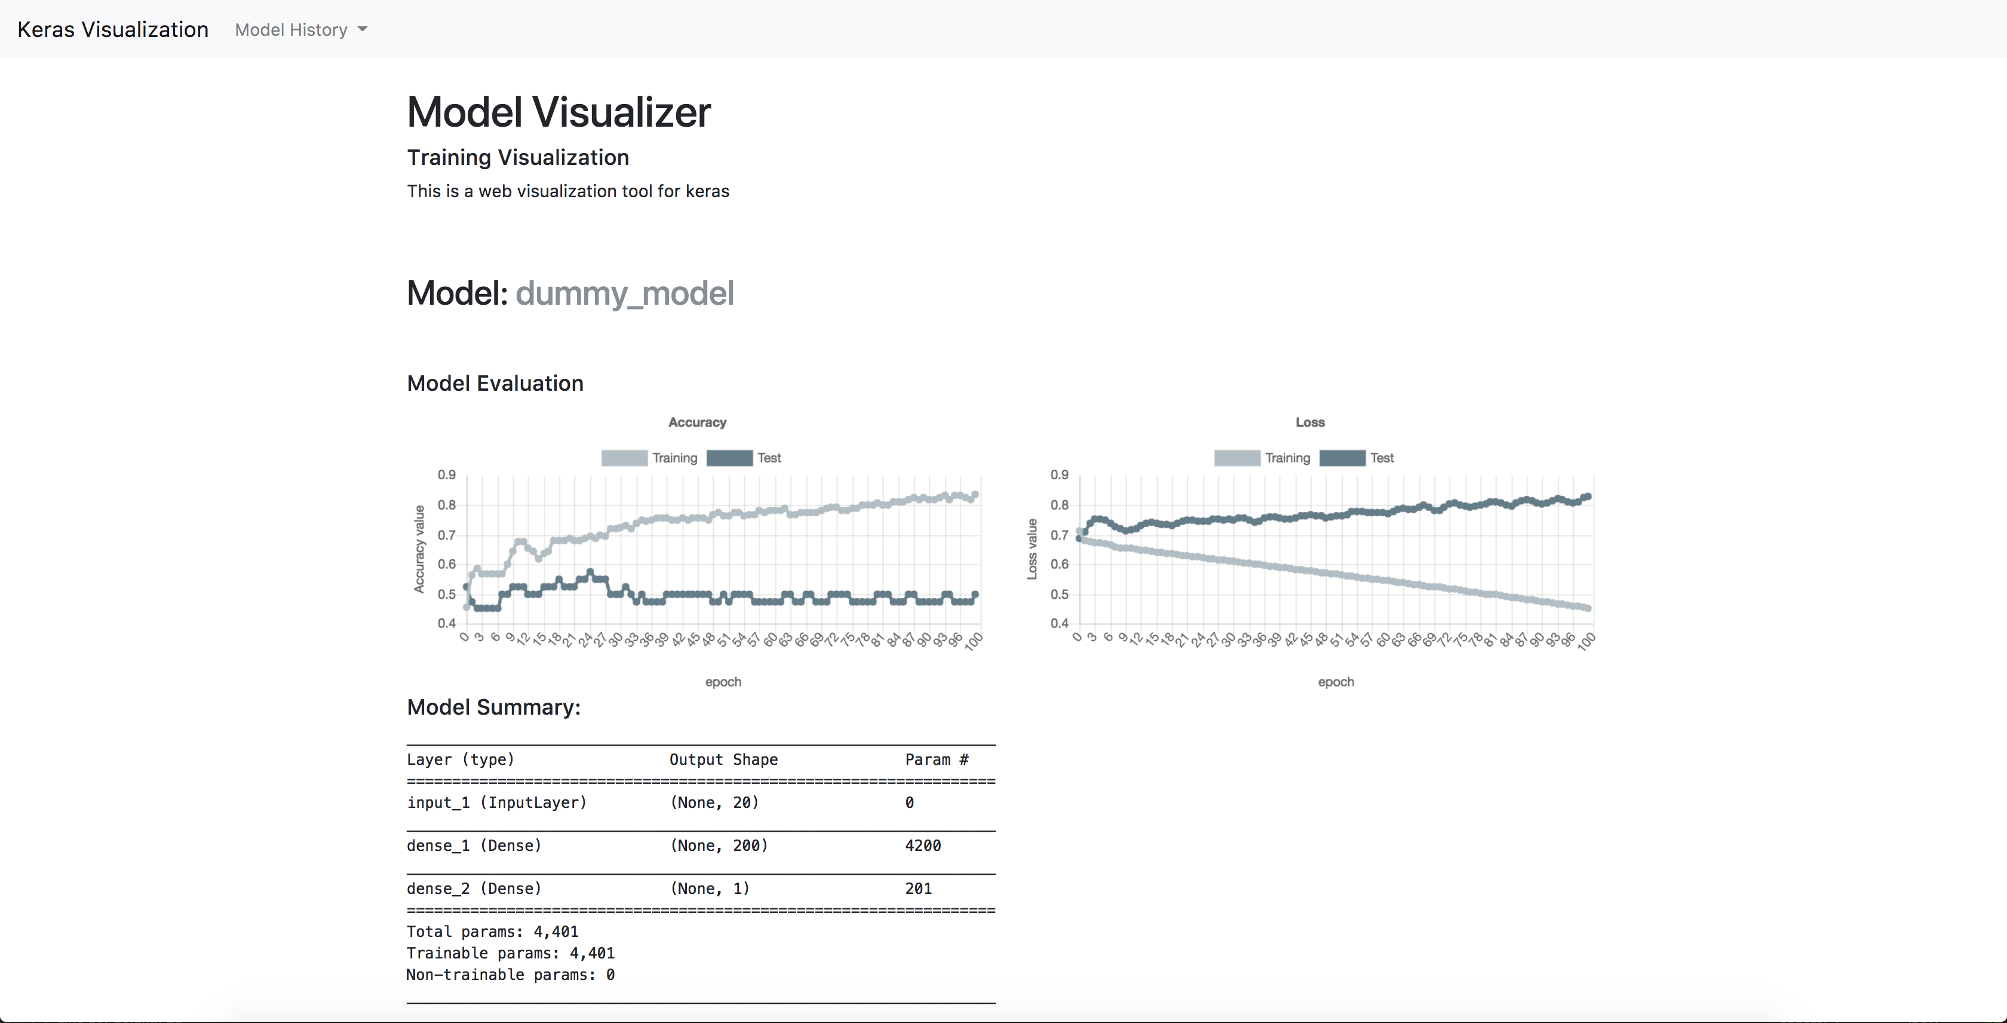Image resolution: width=2007 pixels, height=1023 pixels.
Task: Click the Model Visualizer page heading
Action: pyautogui.click(x=558, y=112)
